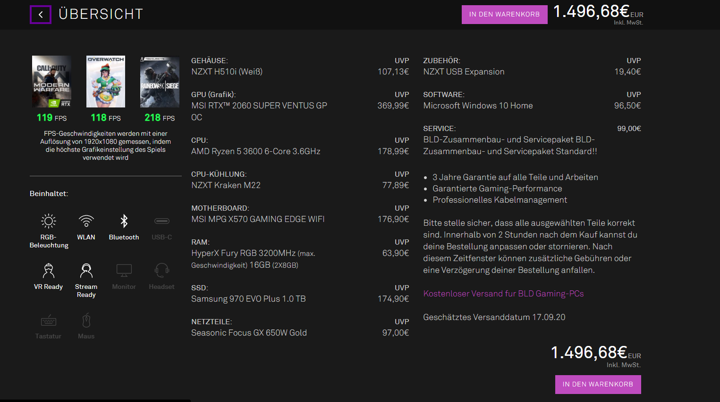720x402 pixels.
Task: Click the Samsung 970 EVO Plus SSD entry
Action: coord(248,299)
